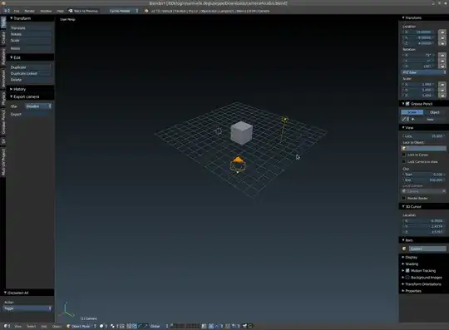
Task: Click the grease pencil add plus icon
Action: coord(413,119)
